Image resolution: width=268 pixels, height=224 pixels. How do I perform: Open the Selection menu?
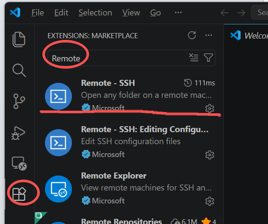(x=95, y=13)
